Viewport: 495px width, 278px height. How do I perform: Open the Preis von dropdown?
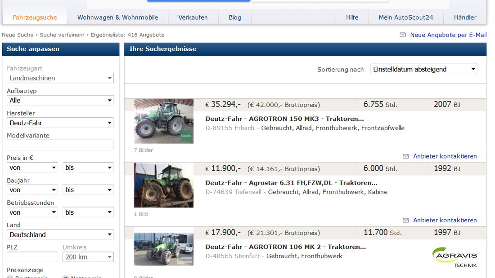pos(32,168)
